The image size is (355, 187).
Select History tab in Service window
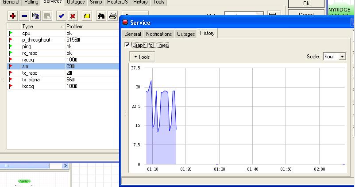207,33
